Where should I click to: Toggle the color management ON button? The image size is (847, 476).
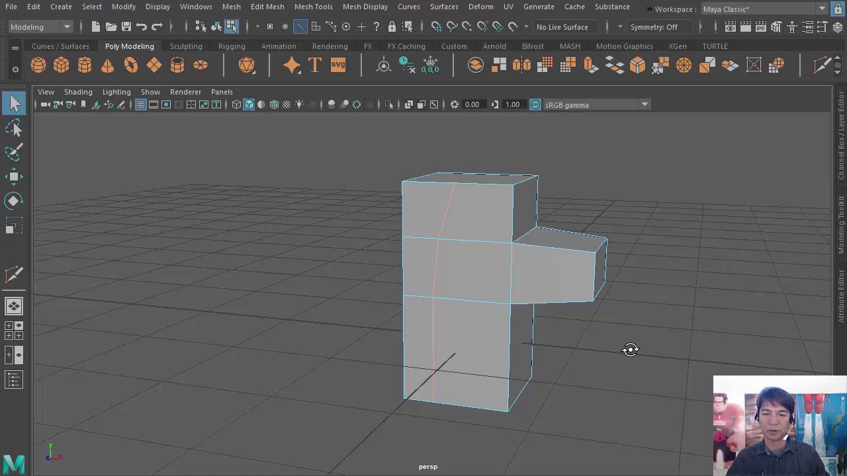point(535,104)
